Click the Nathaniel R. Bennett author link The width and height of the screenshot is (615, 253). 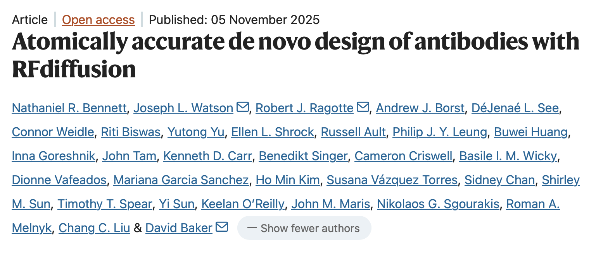[x=68, y=108]
